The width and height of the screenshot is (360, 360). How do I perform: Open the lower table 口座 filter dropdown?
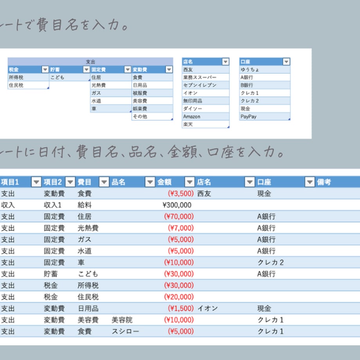click(310, 182)
